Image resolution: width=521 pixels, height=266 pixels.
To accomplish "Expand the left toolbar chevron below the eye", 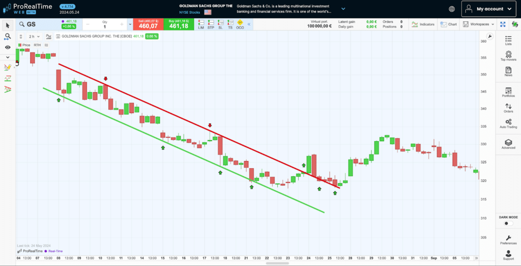I will click(x=8, y=57).
